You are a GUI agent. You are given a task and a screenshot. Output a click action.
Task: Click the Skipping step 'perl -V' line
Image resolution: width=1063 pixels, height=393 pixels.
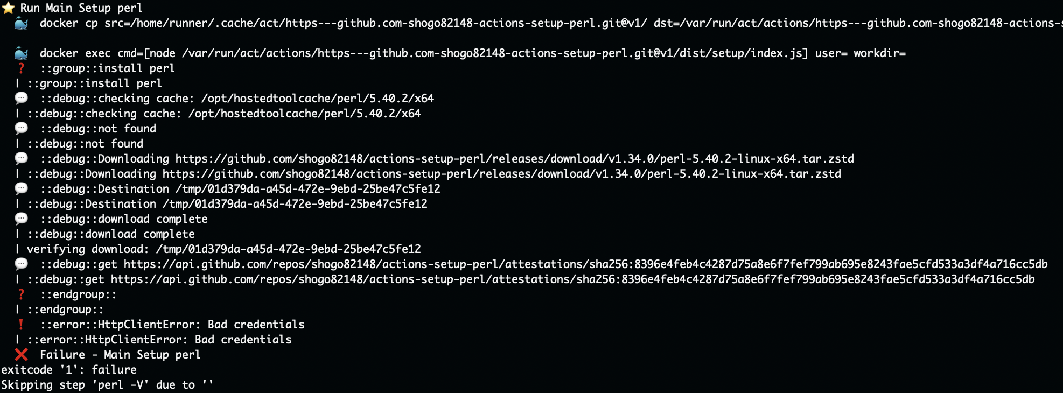click(107, 385)
